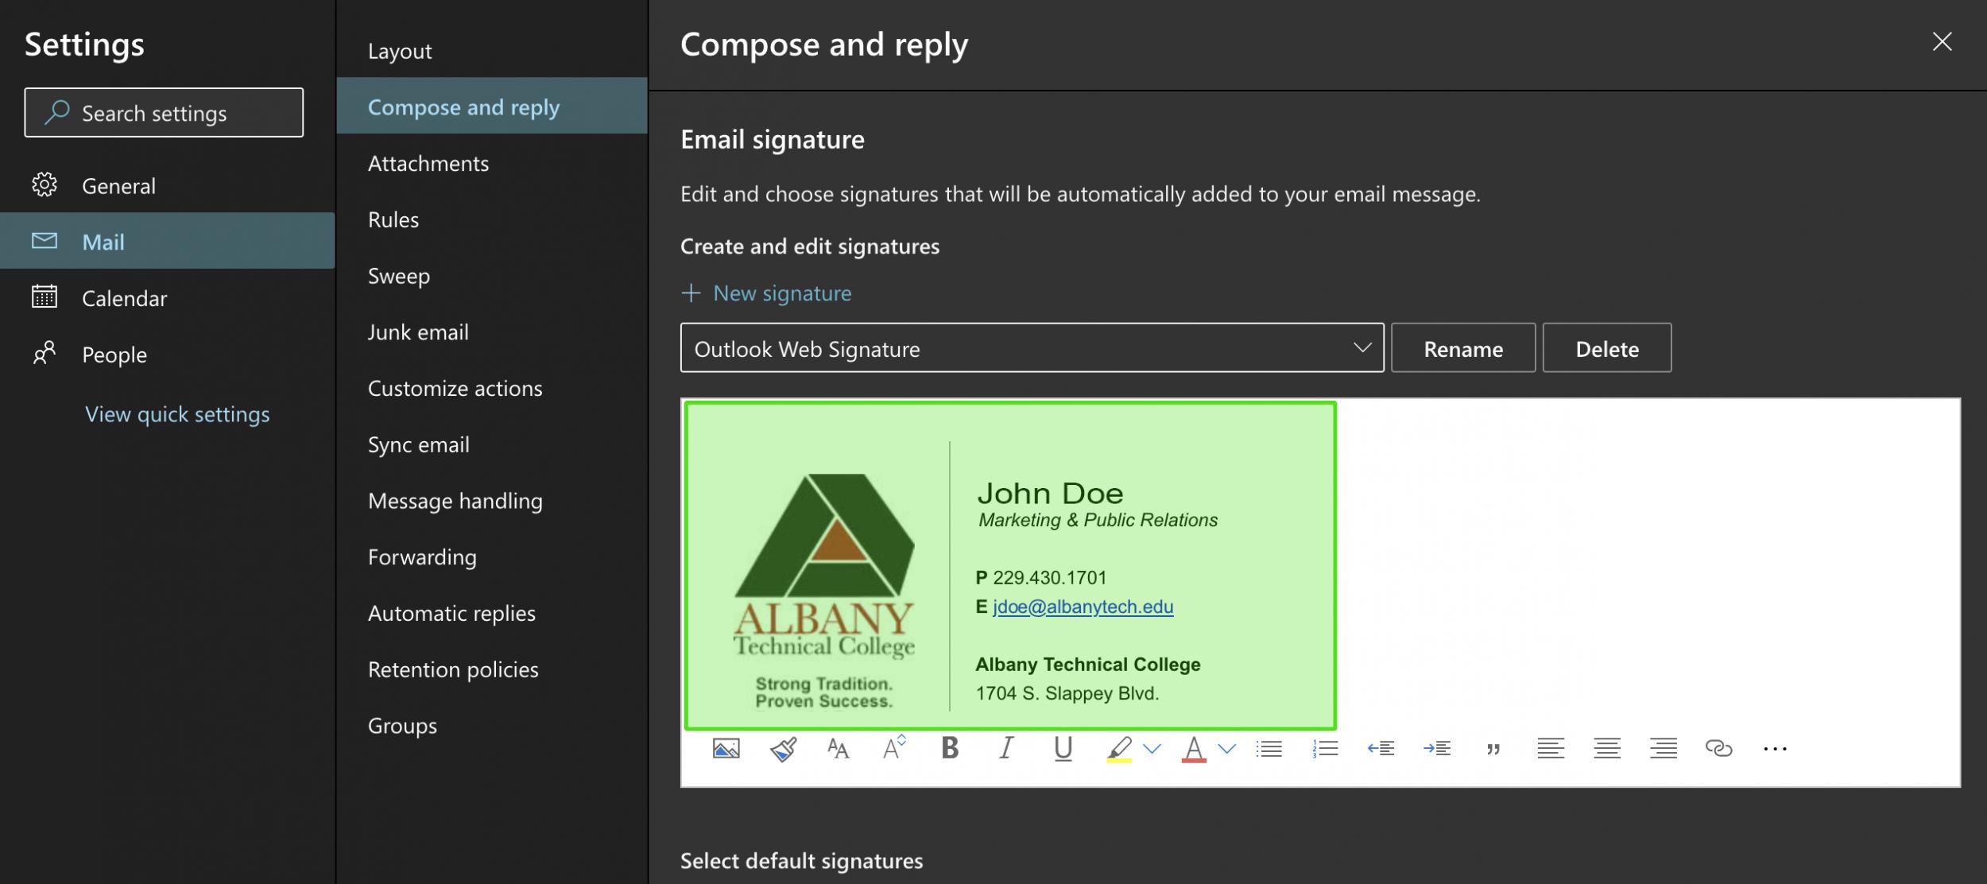
Task: Click the font grow superscript icon
Action: click(x=894, y=747)
